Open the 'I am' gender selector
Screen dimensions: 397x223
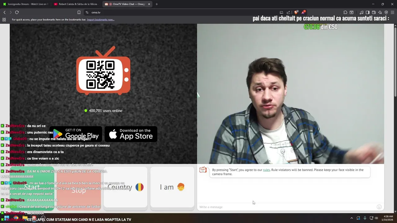172,187
